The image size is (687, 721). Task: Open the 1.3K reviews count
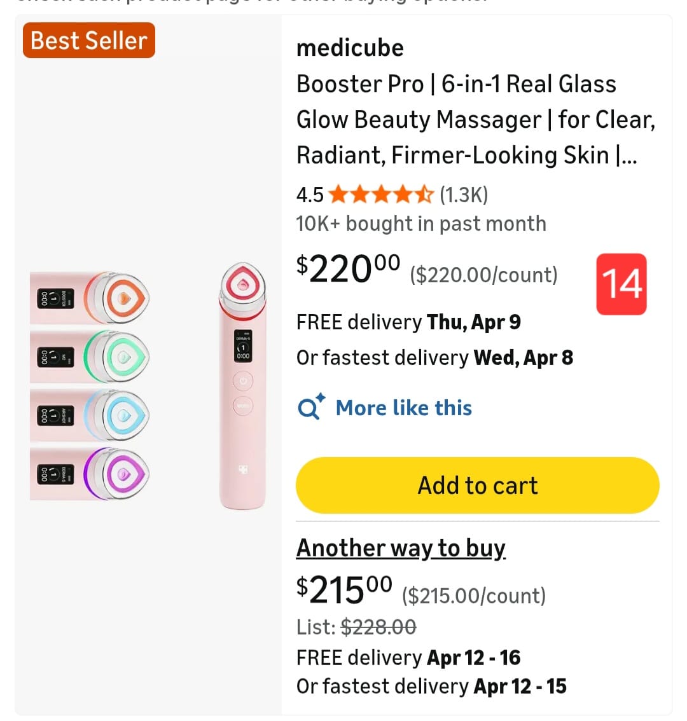[464, 195]
